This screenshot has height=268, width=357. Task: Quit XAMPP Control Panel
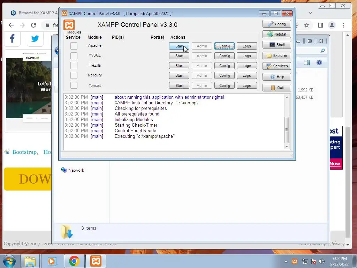pos(276,88)
